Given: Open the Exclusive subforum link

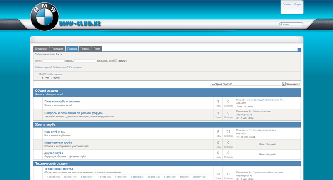Looking at the screenshot, I should [x=197, y=177].
